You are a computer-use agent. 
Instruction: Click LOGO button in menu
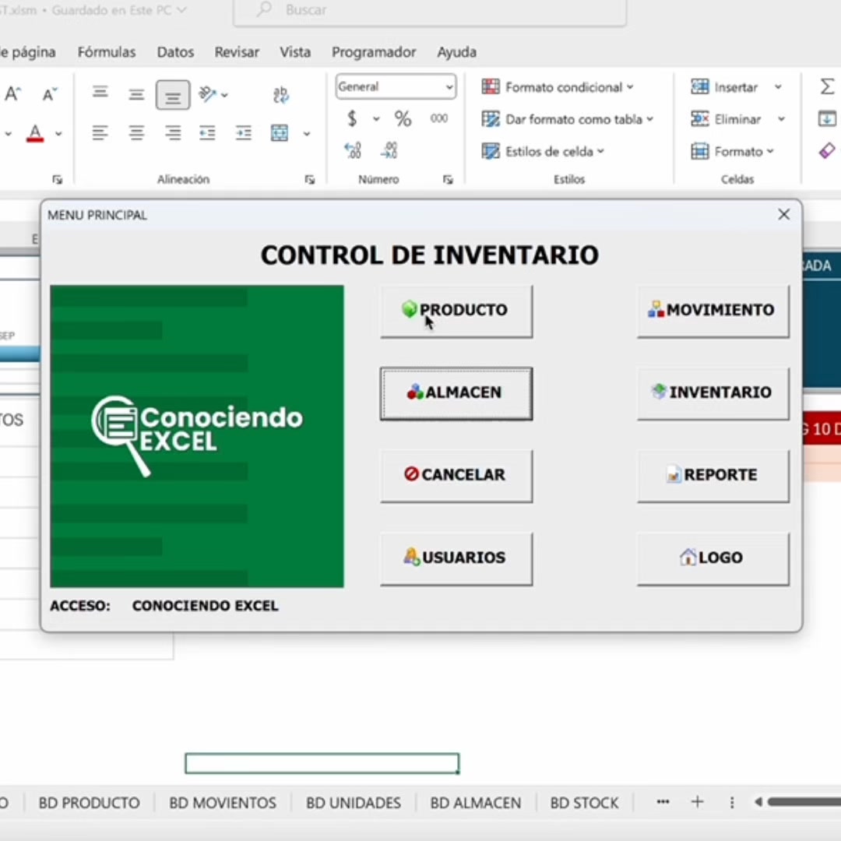tap(713, 558)
